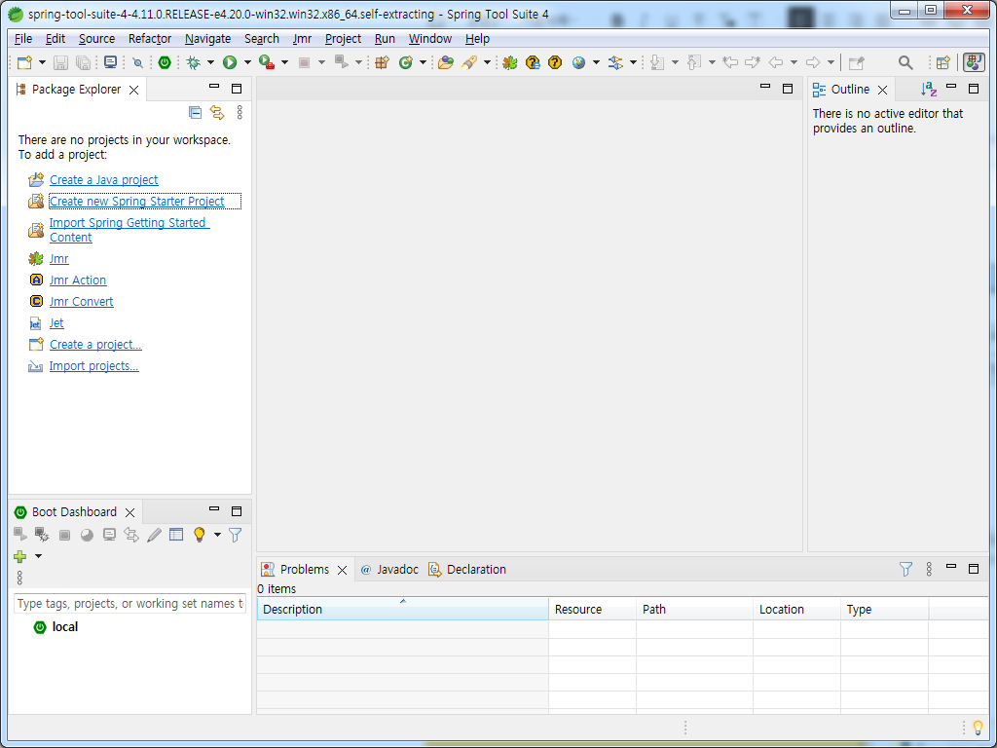Image resolution: width=997 pixels, height=748 pixels.
Task: Click the Boot Dashboard tags filter field
Action: point(129,603)
